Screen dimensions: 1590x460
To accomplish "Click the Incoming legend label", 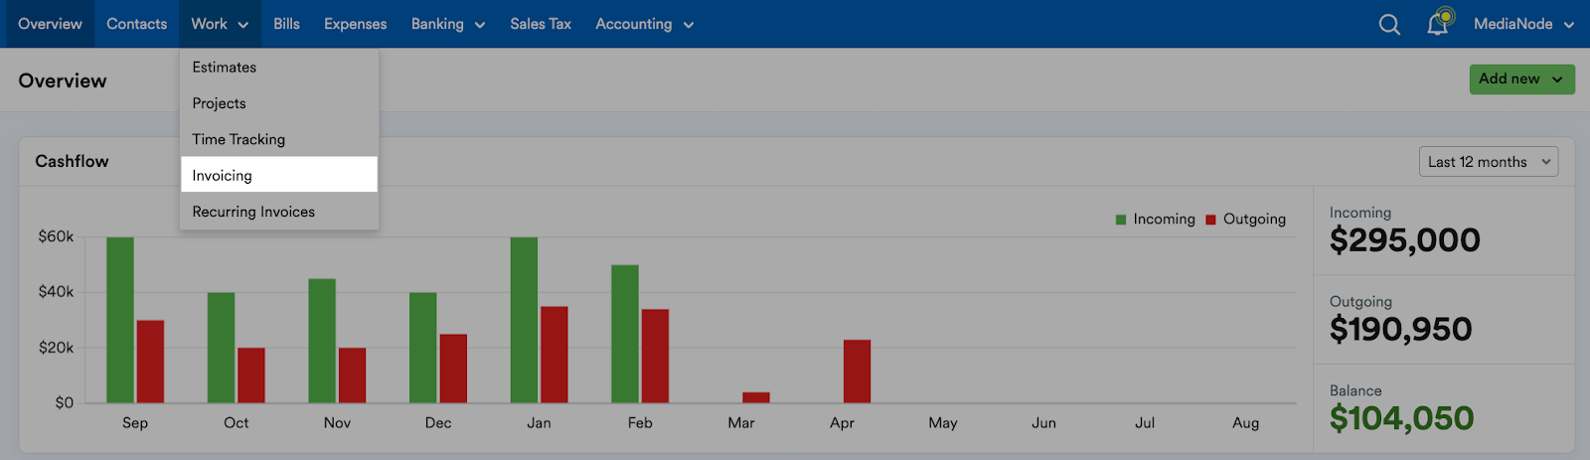I will [x=1164, y=220].
